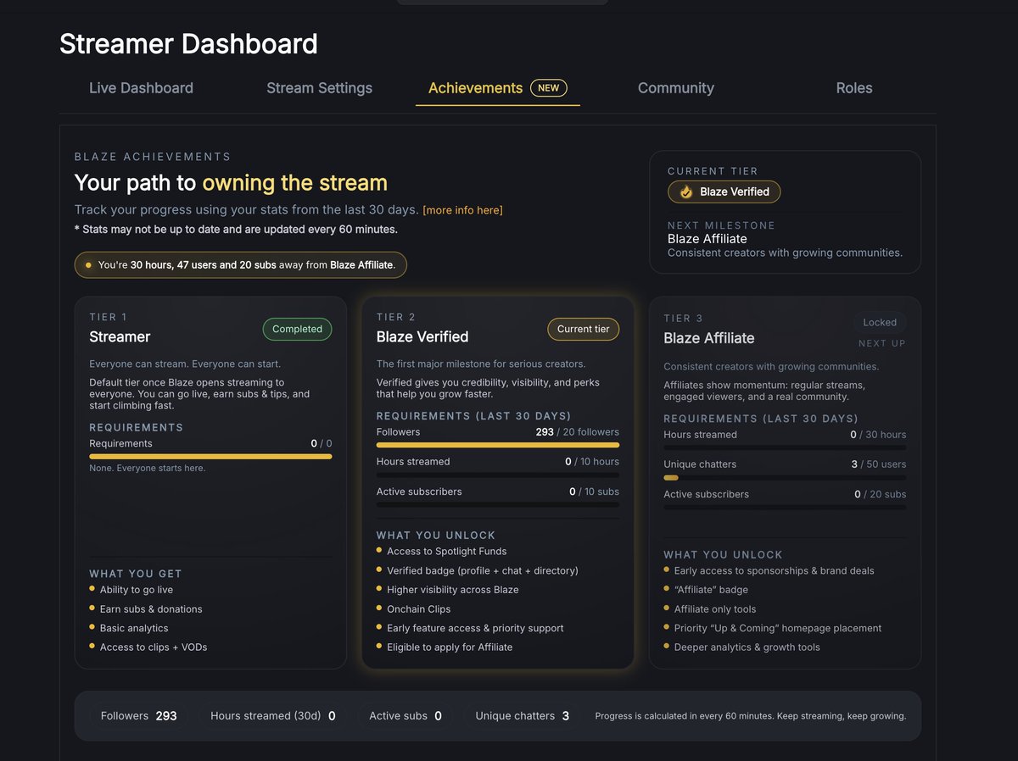This screenshot has height=761, width=1018.
Task: Click the Completed badge on Streamer tier
Action: 297,329
